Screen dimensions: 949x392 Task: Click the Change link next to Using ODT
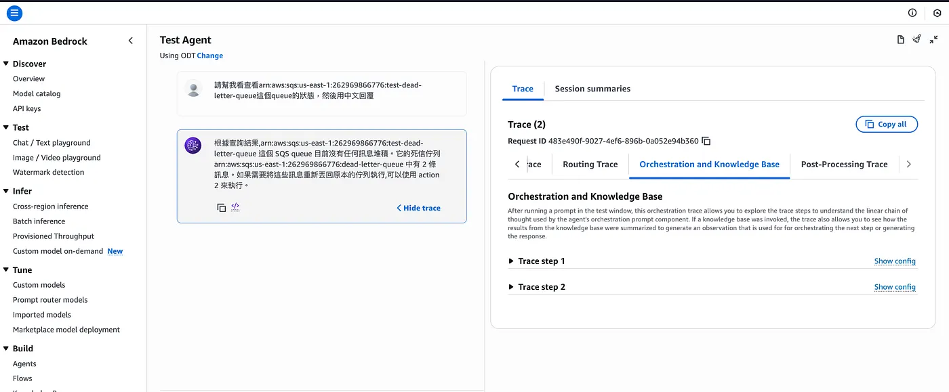(x=210, y=56)
